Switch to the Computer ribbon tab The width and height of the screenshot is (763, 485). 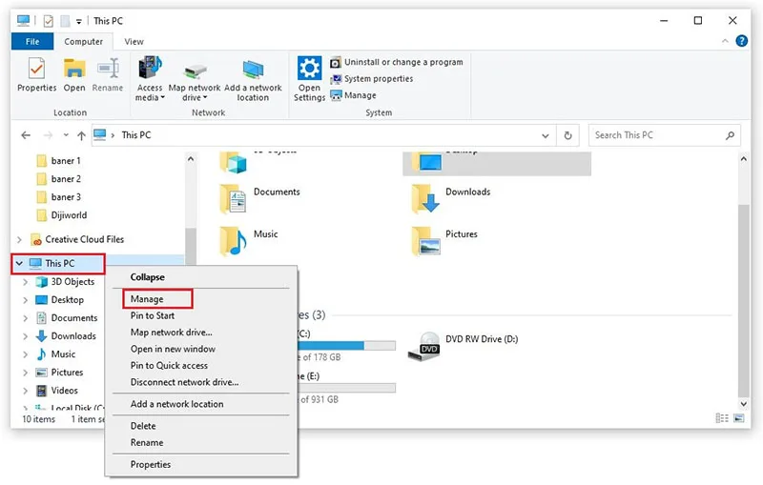point(83,42)
